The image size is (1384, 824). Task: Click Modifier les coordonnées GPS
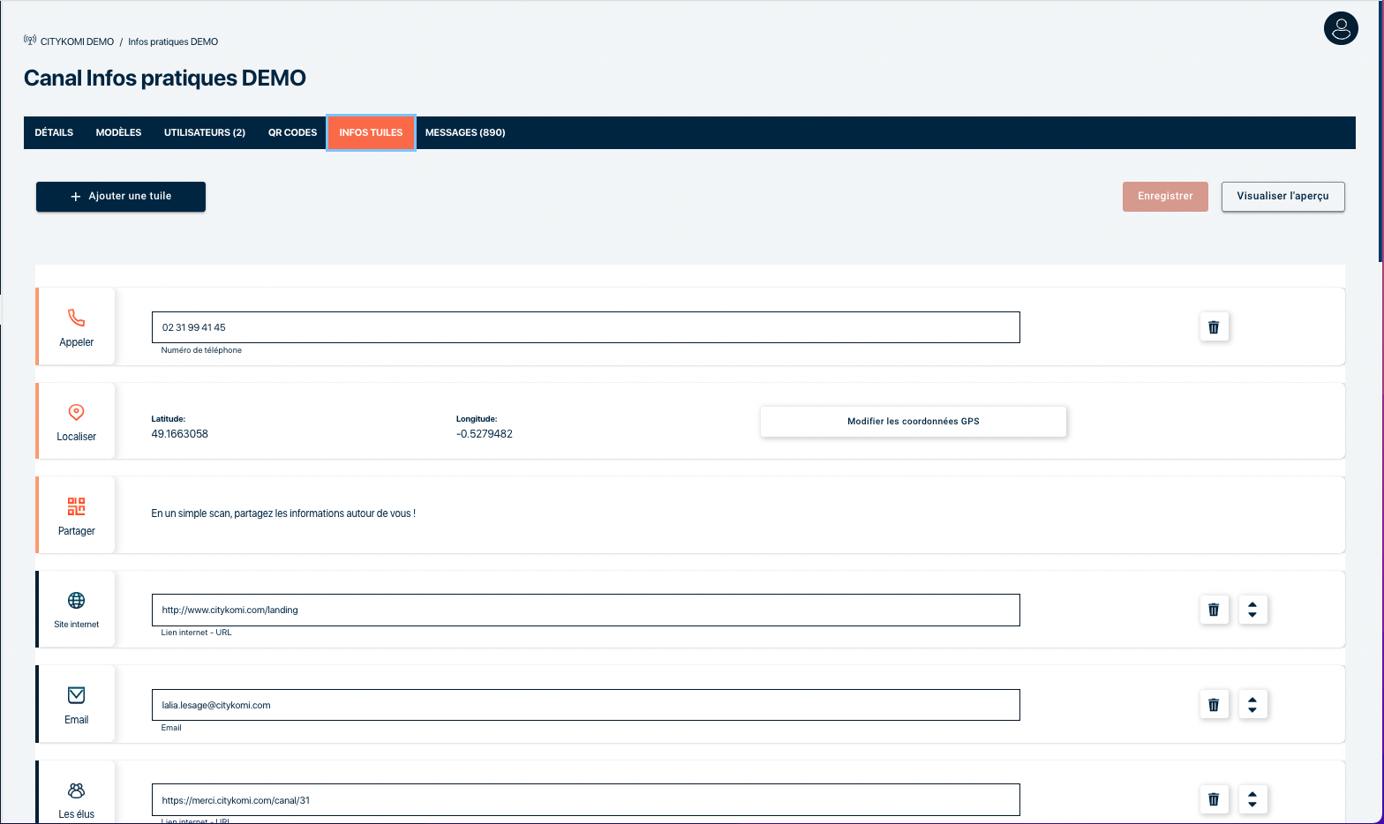click(914, 422)
